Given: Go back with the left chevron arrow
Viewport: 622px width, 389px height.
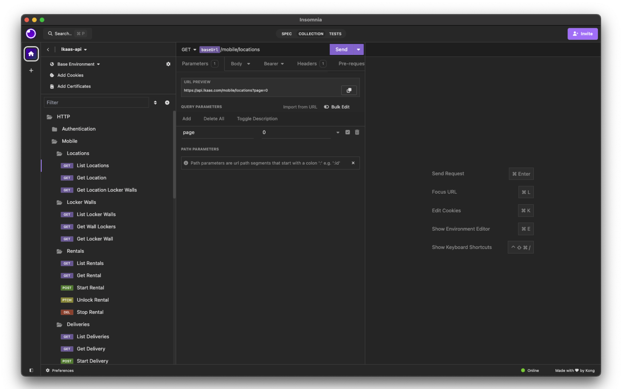Looking at the screenshot, I should pos(48,49).
